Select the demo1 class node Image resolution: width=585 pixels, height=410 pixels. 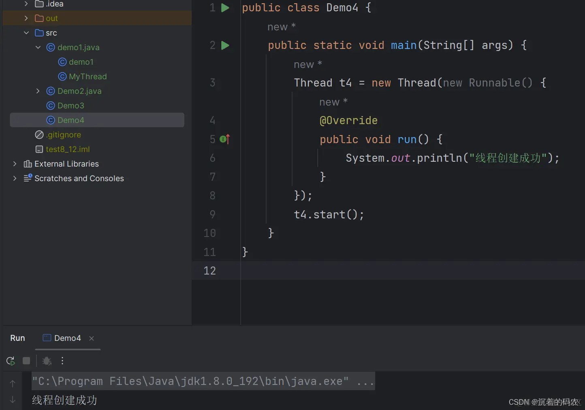click(x=81, y=62)
